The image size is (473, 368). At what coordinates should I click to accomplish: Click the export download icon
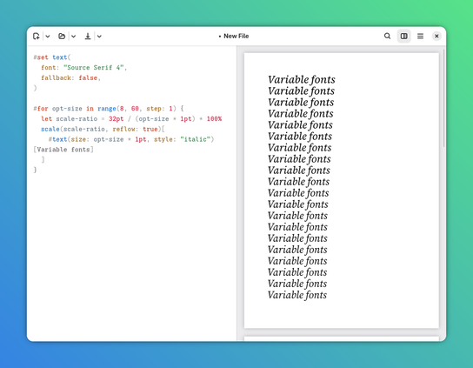88,37
